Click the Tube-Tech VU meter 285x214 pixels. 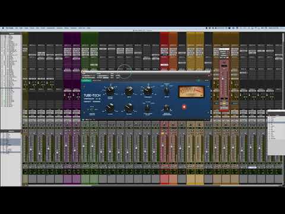tap(191, 92)
